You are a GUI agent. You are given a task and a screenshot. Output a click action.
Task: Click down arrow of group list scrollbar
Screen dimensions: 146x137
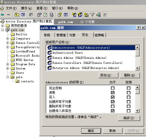click(137, 68)
